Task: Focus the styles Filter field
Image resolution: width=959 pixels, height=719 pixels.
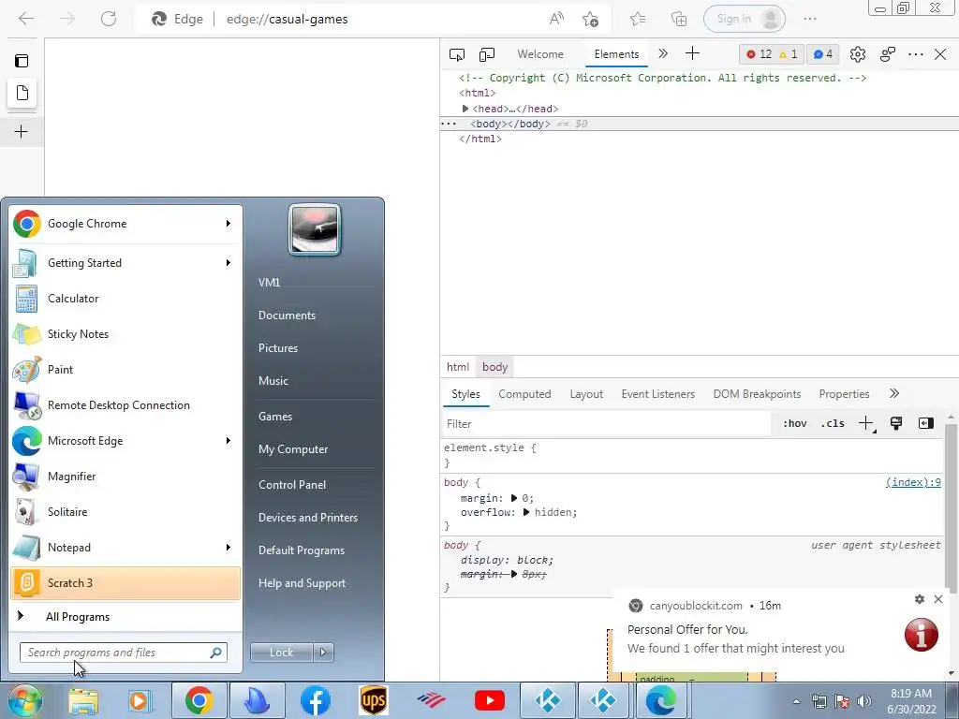Action: [606, 424]
